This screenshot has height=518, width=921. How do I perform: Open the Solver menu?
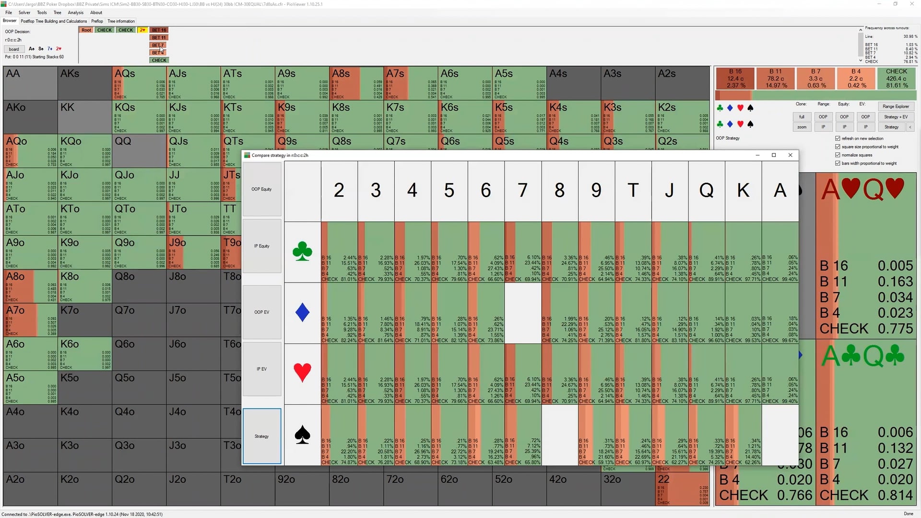[24, 12]
